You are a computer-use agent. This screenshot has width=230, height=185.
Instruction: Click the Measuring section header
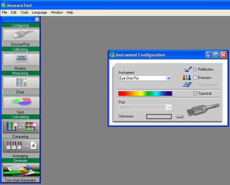tap(21, 73)
